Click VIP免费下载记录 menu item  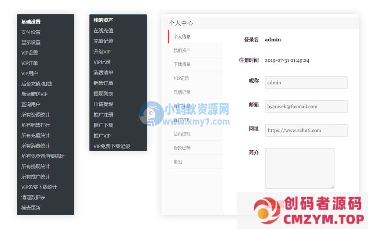coord(112,146)
